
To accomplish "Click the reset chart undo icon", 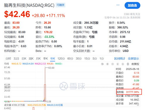I will click(x=102, y=64).
